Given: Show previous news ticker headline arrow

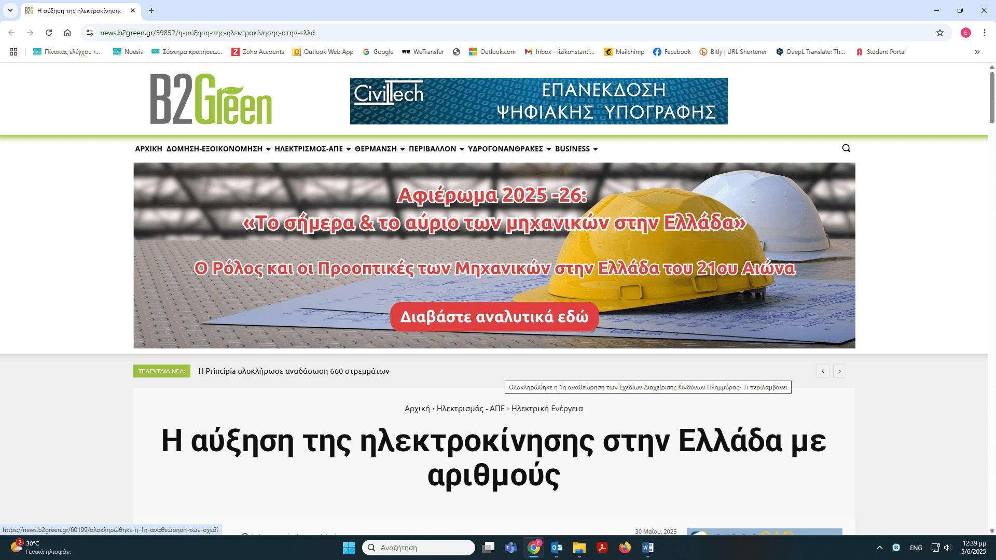Looking at the screenshot, I should coord(823,371).
